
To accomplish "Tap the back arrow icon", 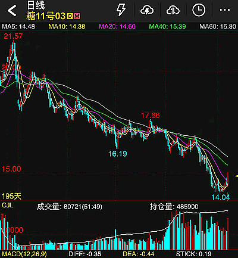I will [x=12, y=10].
